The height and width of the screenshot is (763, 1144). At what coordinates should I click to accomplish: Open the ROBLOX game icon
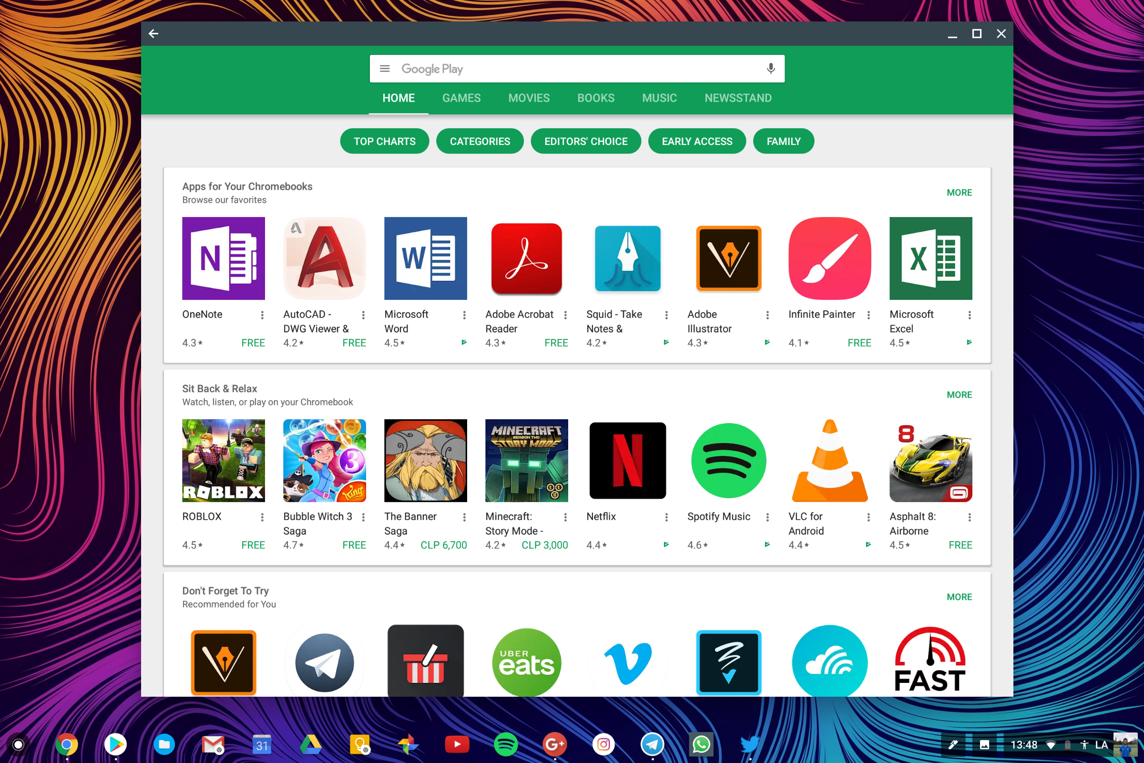pos(223,460)
